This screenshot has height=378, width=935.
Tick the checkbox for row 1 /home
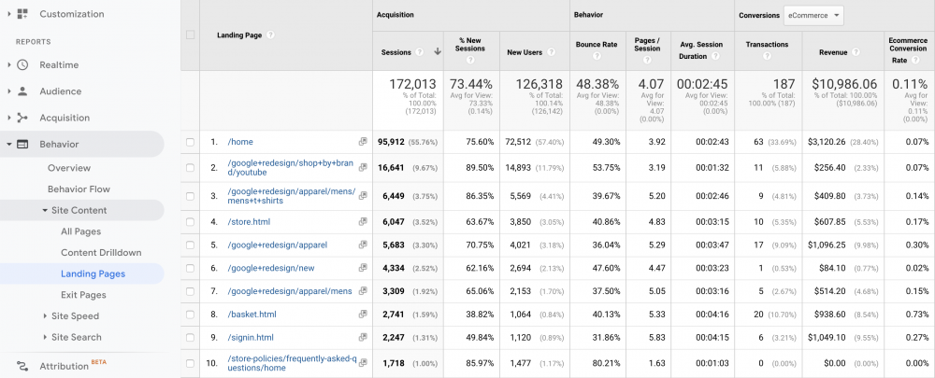pyautogui.click(x=191, y=142)
